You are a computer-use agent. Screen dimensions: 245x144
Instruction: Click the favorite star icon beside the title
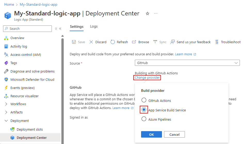(x=148, y=14)
